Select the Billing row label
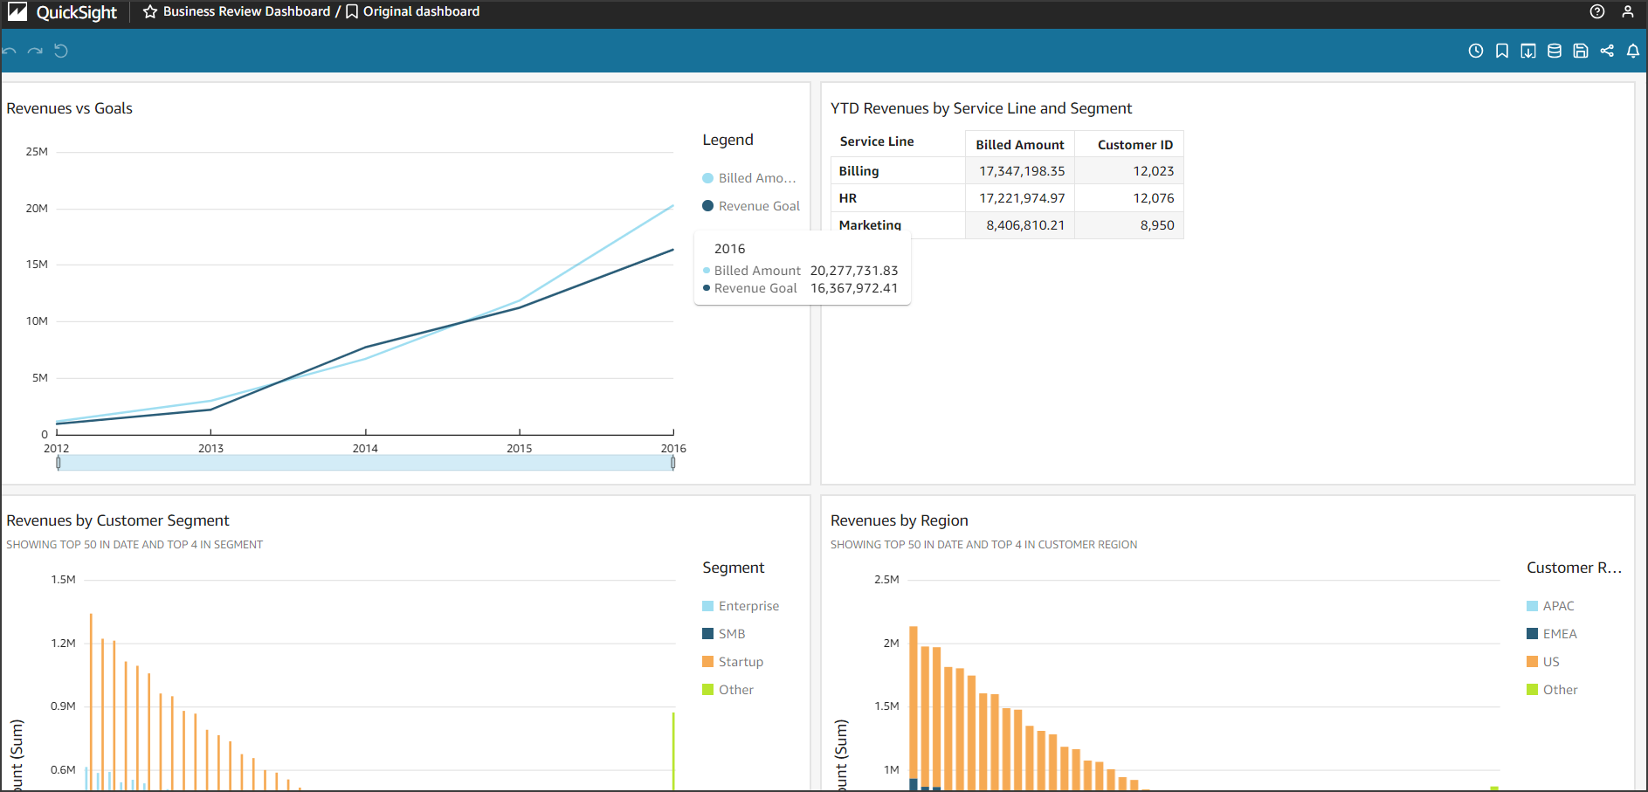Viewport: 1648px width, 792px height. [859, 171]
